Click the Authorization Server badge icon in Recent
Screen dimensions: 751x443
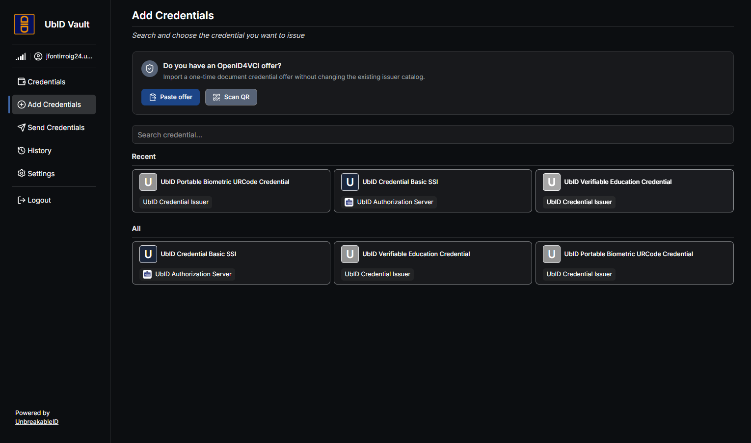tap(349, 202)
